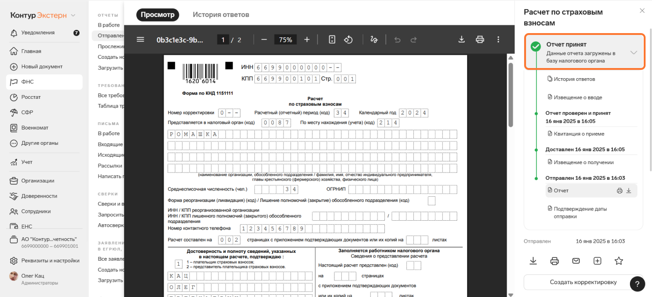Click the PDF file name 0b3c1e3c-9b…
The width and height of the screenshot is (652, 297).
[x=180, y=40]
